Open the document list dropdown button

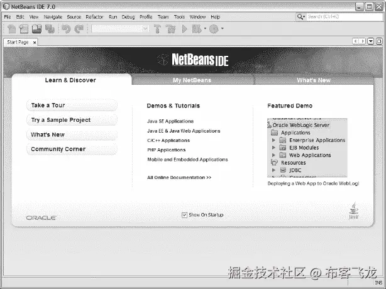coord(371,41)
